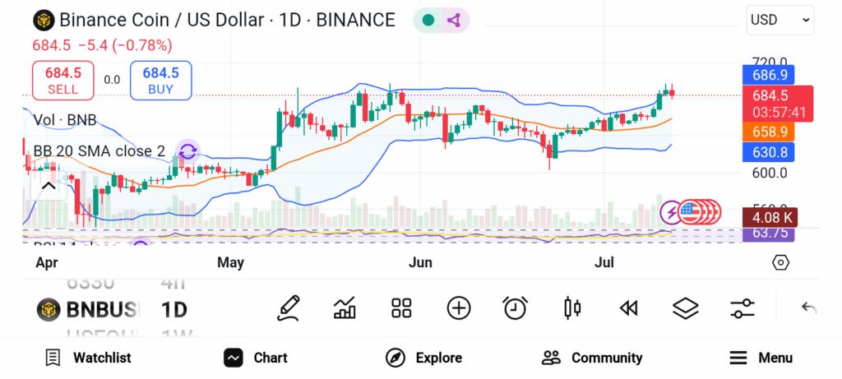Tap the plus circle add icon
Screen dimensions: 842x379
(x=459, y=308)
